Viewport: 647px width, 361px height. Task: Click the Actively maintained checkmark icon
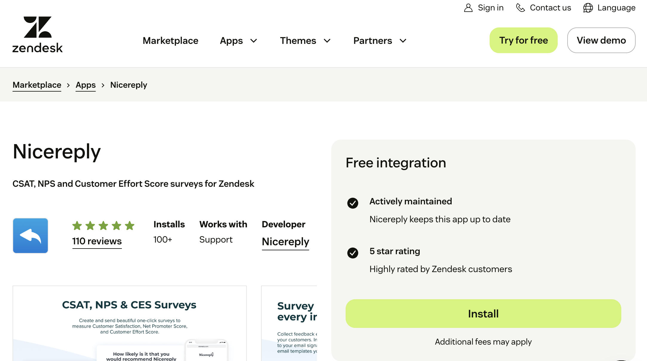pyautogui.click(x=353, y=203)
